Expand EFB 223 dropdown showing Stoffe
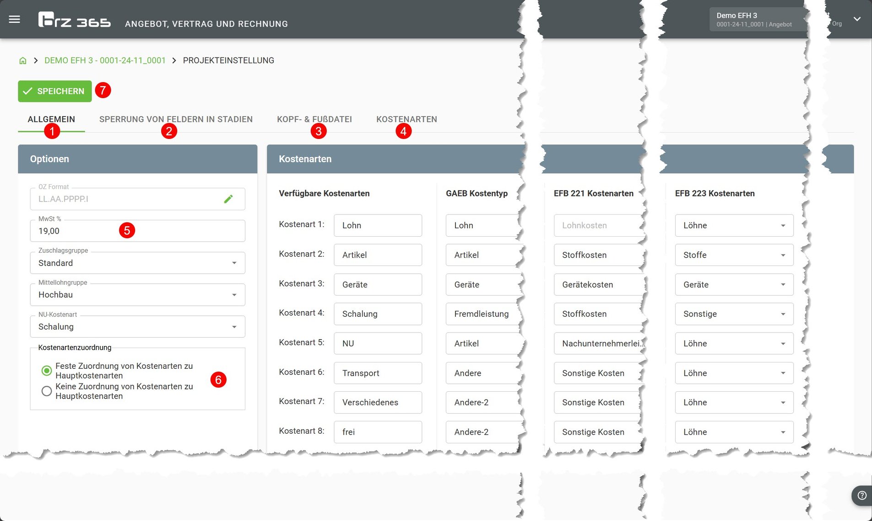 734,255
